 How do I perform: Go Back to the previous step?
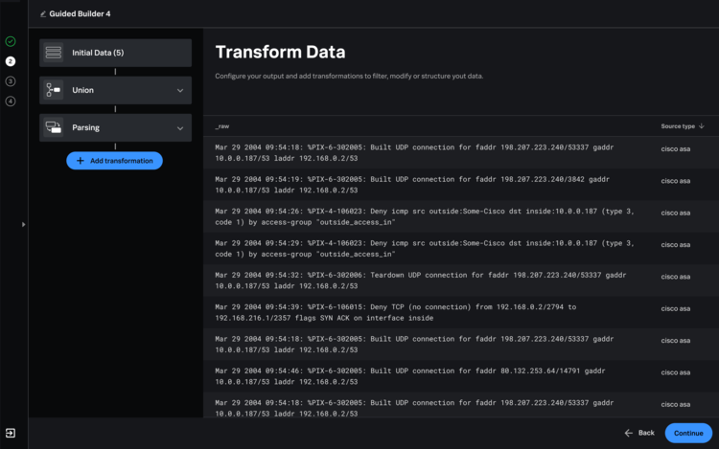[639, 433]
